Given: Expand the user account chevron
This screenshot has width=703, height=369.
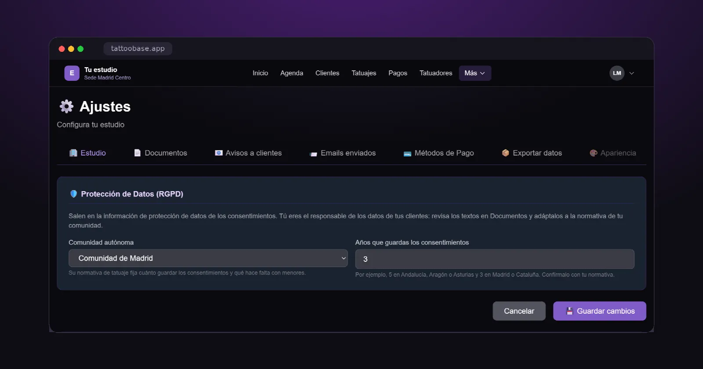Looking at the screenshot, I should (631, 73).
